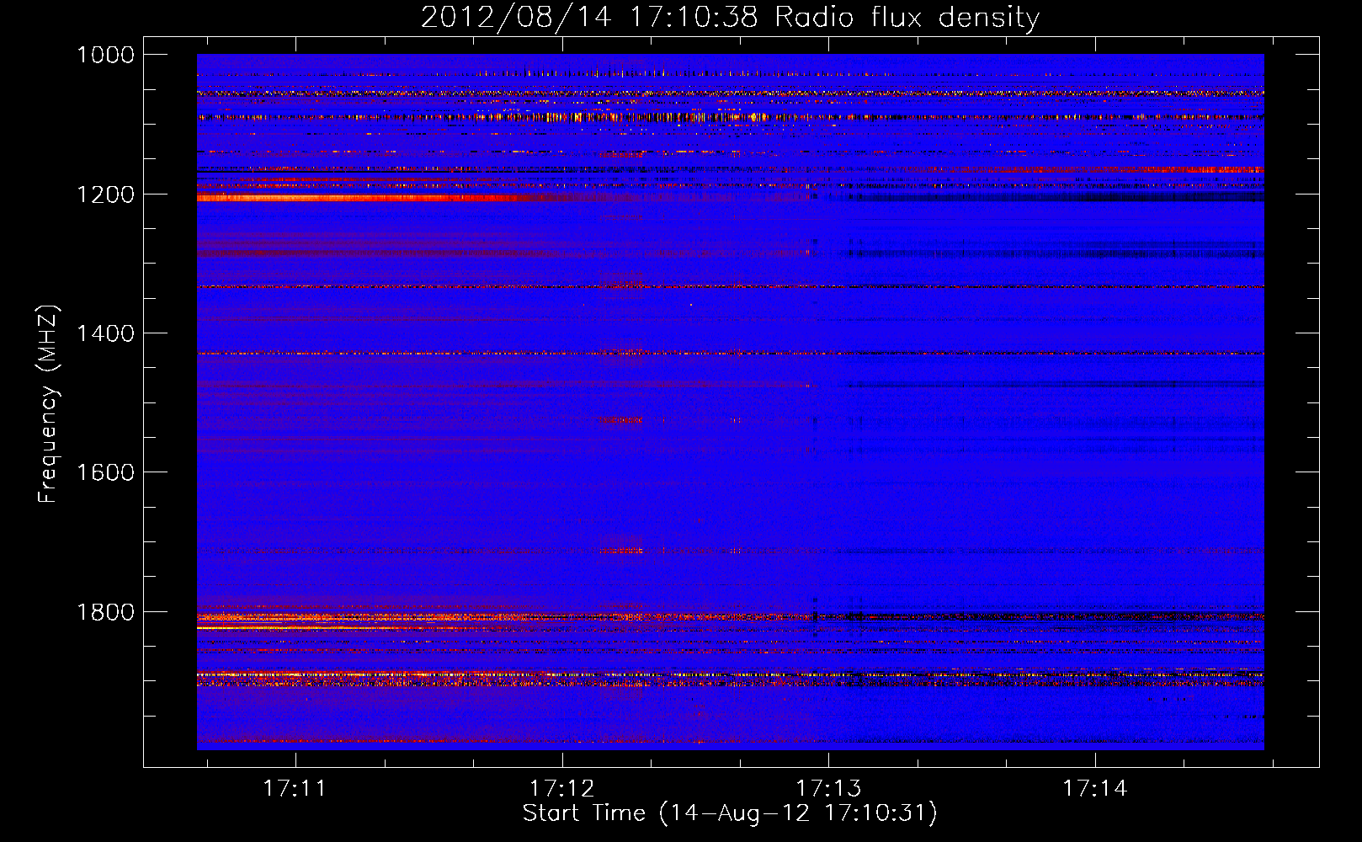
Task: Click the plot title '2012/08/14 17:10:38 Radio flux density'
Action: [730, 17]
